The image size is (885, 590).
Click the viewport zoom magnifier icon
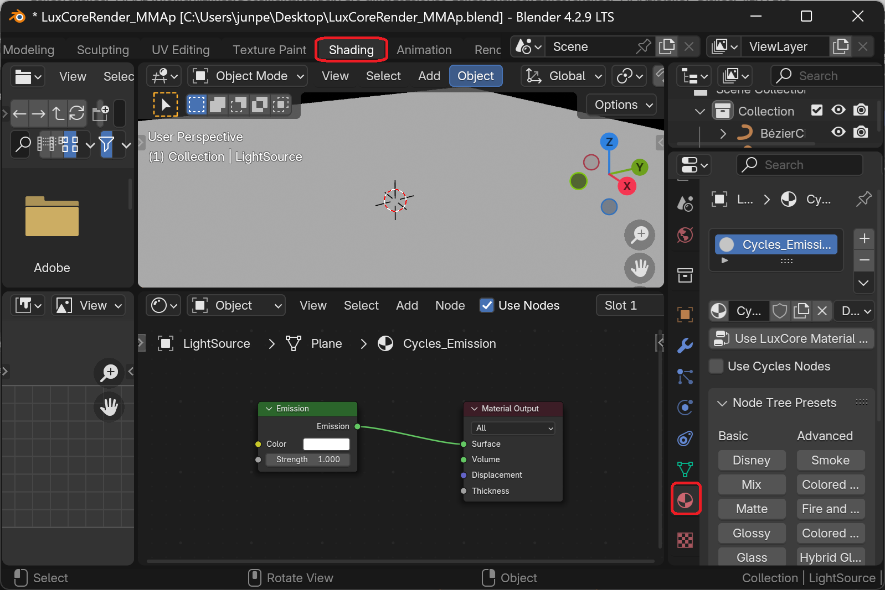pyautogui.click(x=640, y=234)
